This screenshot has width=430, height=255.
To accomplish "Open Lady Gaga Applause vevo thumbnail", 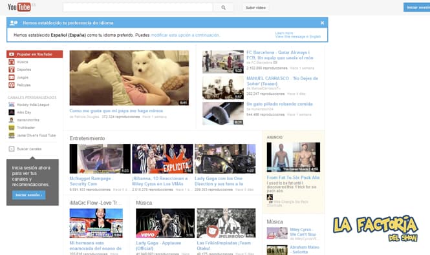I will tap(166, 223).
